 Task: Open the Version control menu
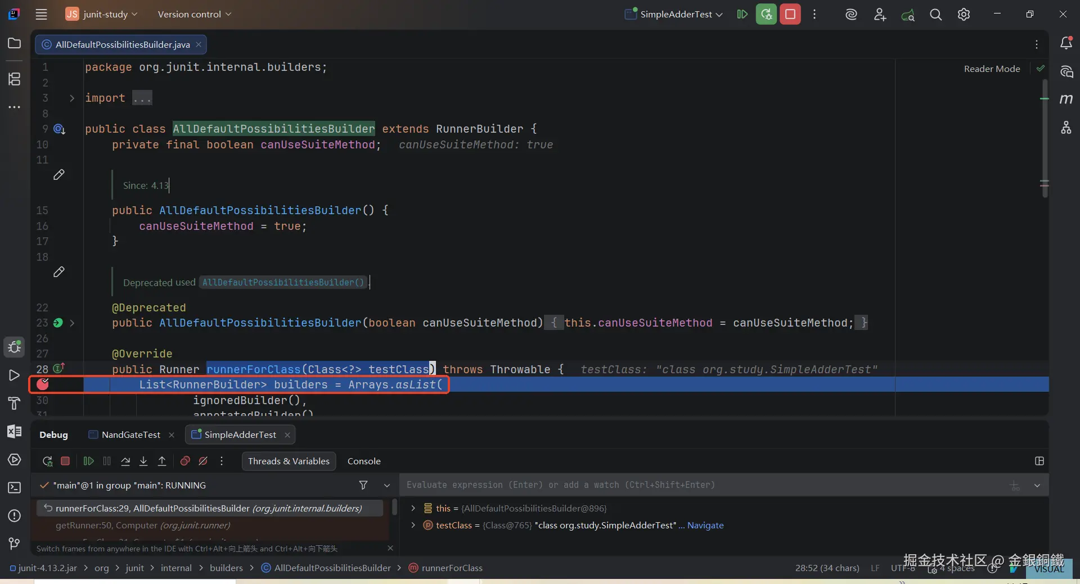point(194,15)
